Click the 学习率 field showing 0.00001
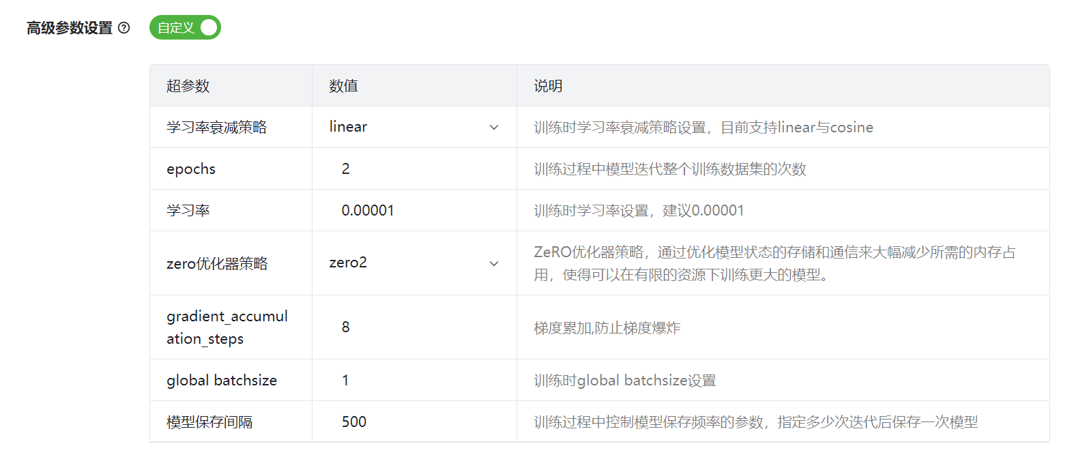The image size is (1089, 457). click(414, 210)
